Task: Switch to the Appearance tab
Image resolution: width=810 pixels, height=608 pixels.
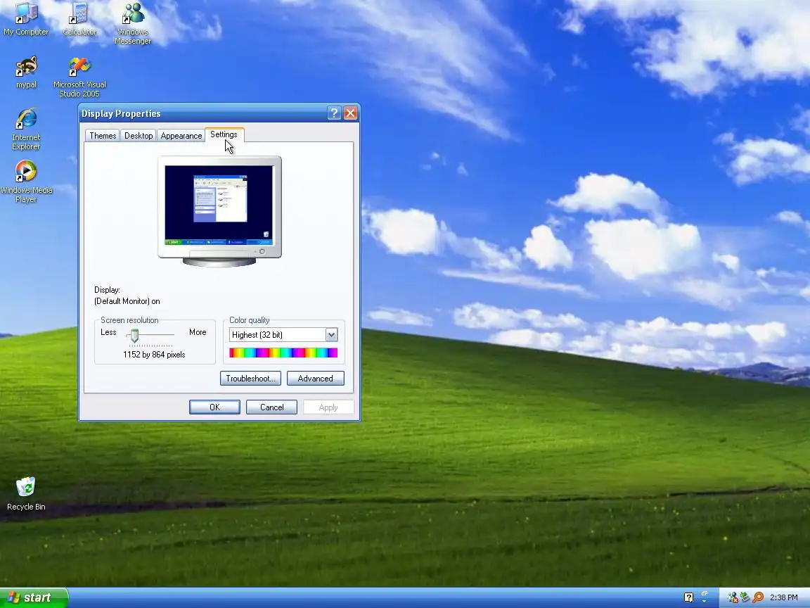Action: (x=181, y=135)
